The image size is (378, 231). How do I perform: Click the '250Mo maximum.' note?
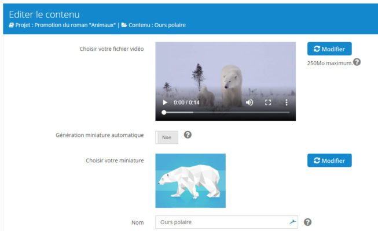pyautogui.click(x=330, y=64)
